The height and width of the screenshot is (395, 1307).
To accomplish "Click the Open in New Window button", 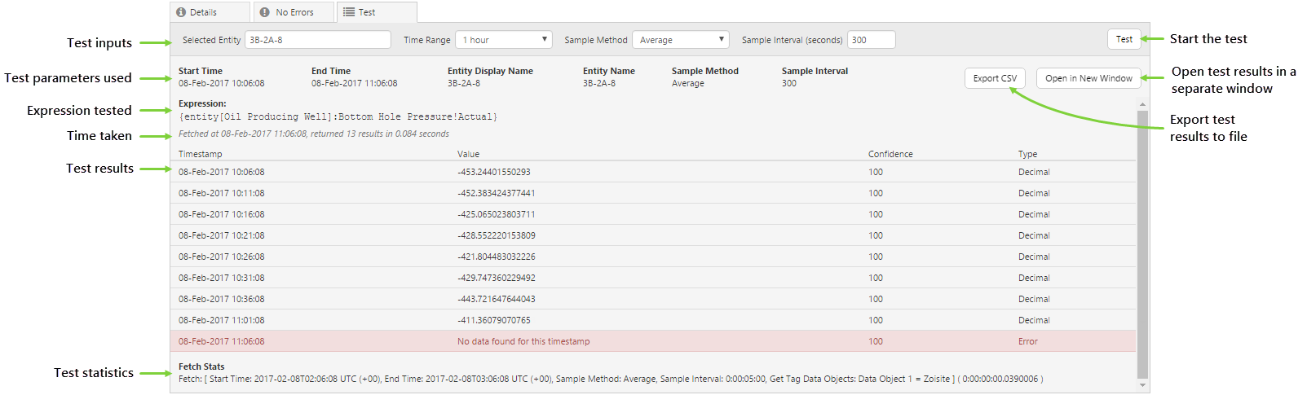I will (x=1088, y=78).
